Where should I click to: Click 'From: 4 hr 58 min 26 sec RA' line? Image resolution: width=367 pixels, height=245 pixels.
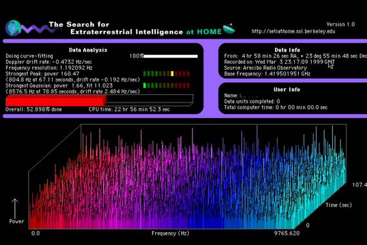pos(296,56)
